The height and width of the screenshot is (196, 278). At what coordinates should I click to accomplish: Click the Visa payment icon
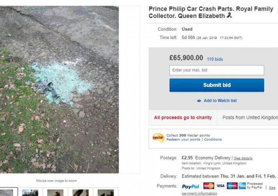click(220, 186)
